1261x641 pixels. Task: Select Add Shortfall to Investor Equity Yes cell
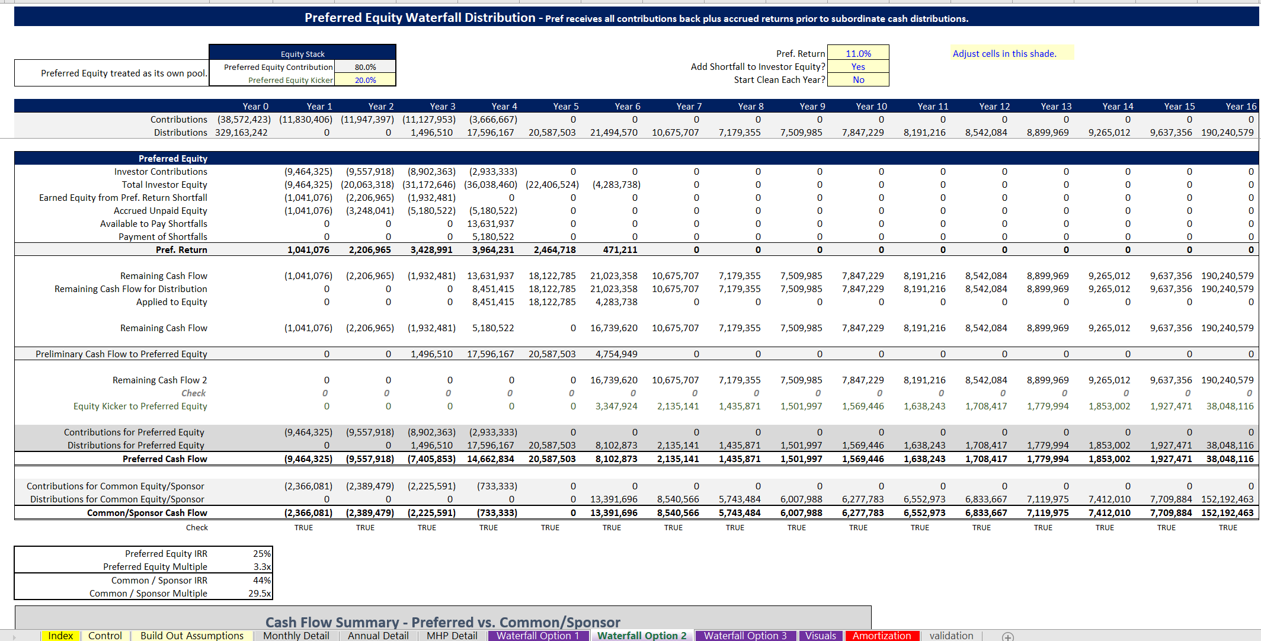[858, 66]
